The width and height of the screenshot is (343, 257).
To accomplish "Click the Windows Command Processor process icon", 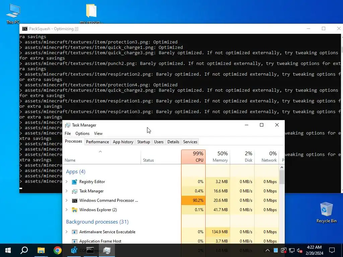I will click(x=74, y=200).
